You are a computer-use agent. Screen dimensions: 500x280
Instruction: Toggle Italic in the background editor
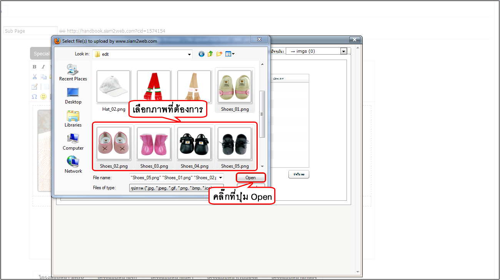pos(43,67)
